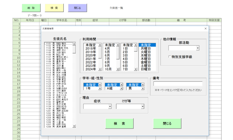Click the gender list down arrow

click(143, 88)
